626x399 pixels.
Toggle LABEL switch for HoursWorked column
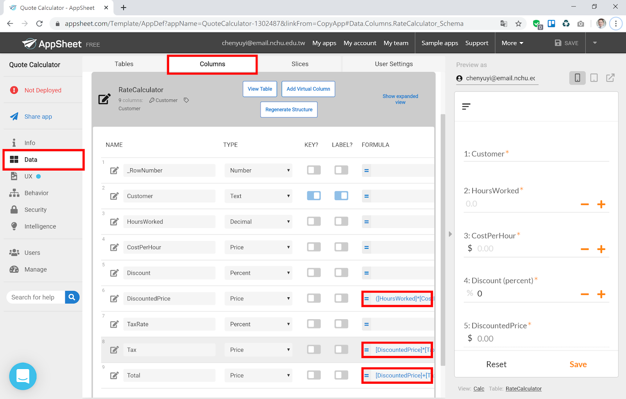pos(341,221)
